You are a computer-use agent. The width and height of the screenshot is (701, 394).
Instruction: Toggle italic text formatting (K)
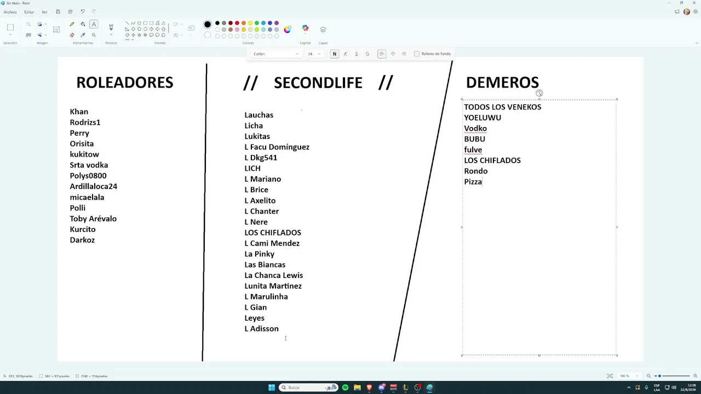[346, 54]
